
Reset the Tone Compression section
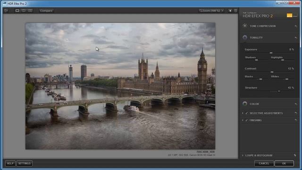[x=296, y=26]
